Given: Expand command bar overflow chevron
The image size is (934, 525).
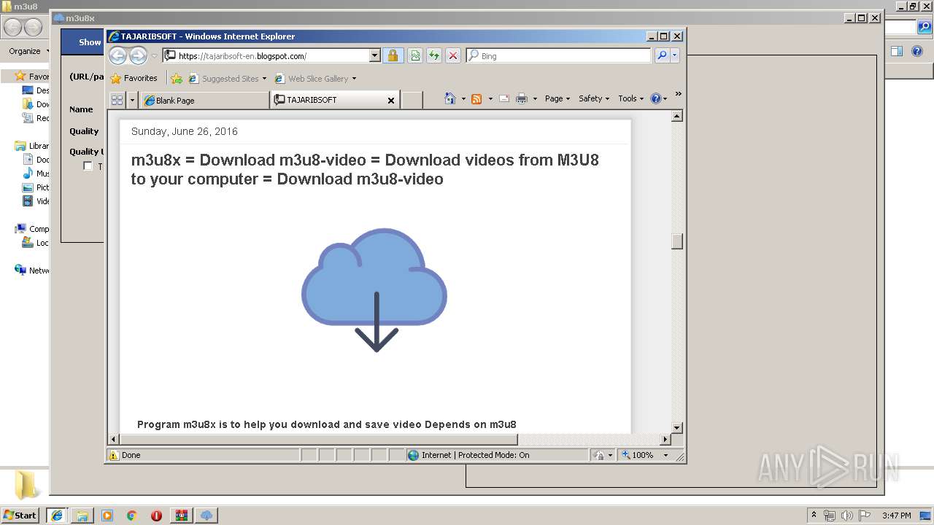Looking at the screenshot, I should (678, 93).
